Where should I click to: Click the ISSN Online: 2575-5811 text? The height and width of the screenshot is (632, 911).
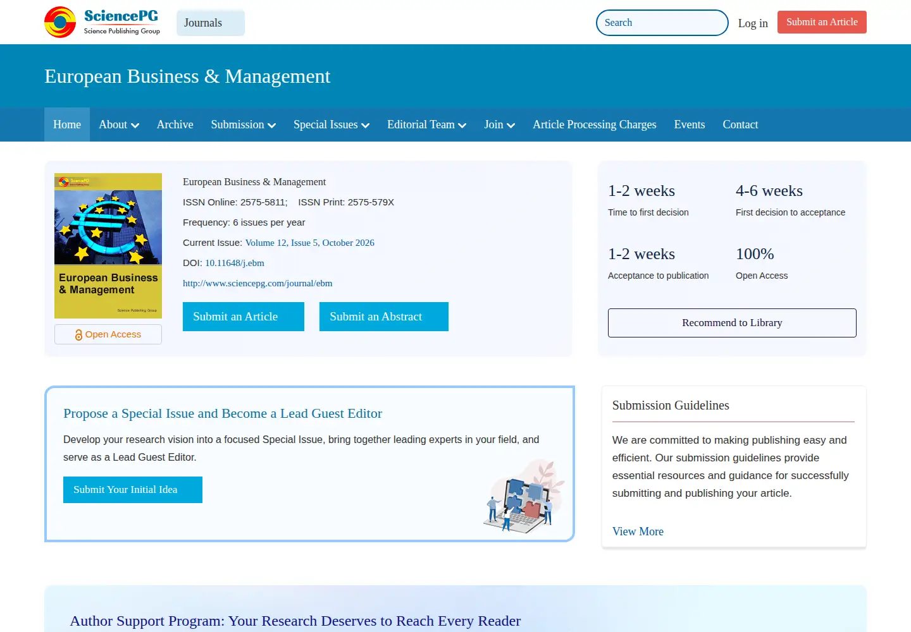click(235, 202)
